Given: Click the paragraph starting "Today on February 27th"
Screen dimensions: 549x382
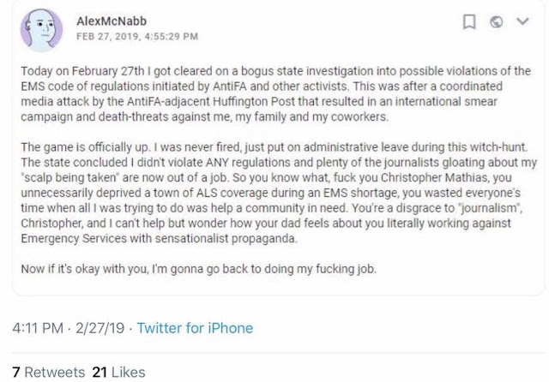Looking at the screenshot, I should click(x=276, y=93).
